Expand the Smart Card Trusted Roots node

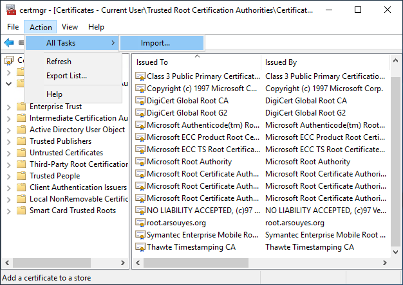pos(9,211)
